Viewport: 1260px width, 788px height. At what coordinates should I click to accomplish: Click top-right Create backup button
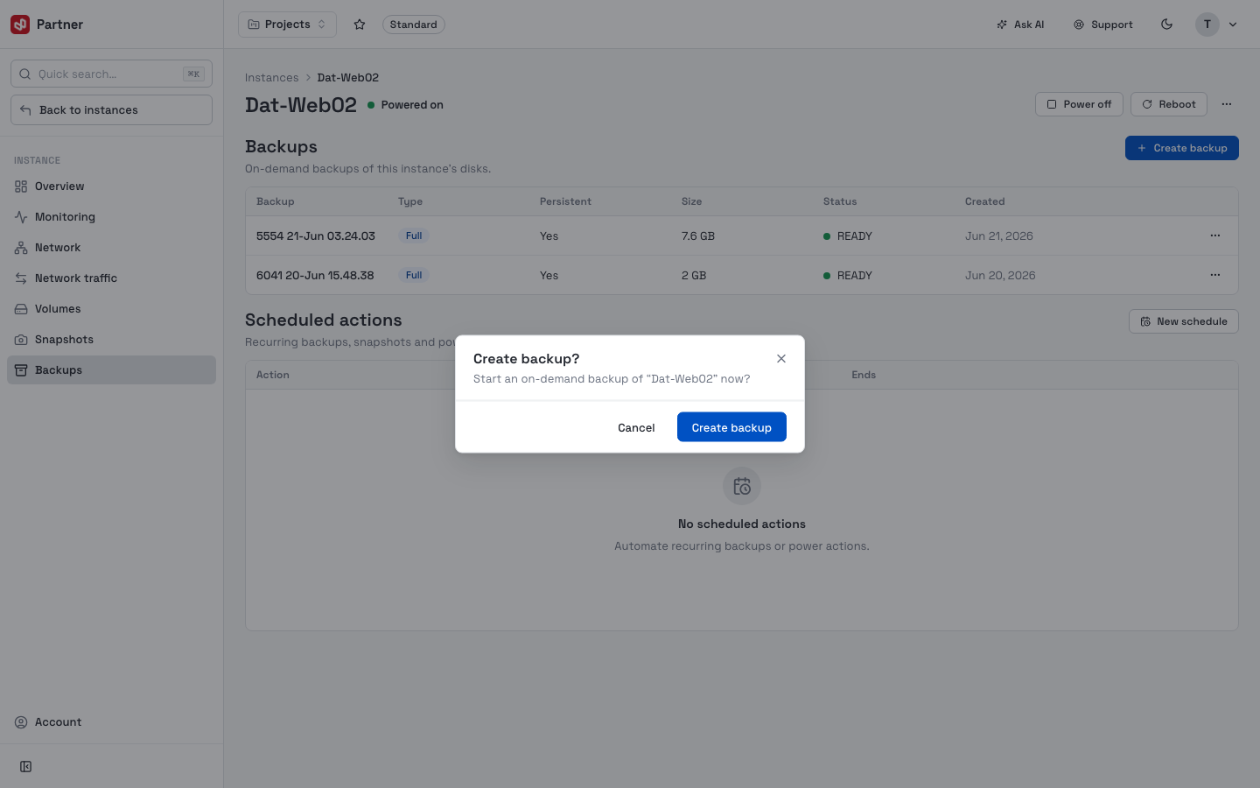tap(1181, 148)
